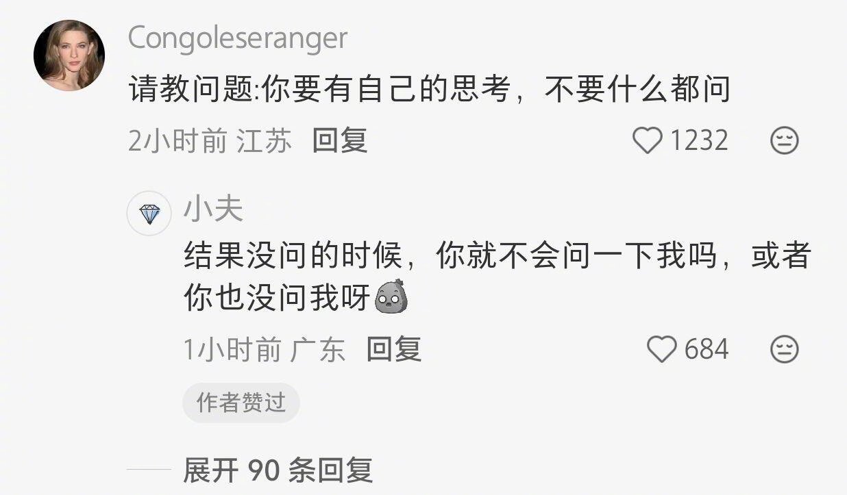Tap the 2小时前 江苏 timestamp
Image resolution: width=847 pixels, height=495 pixels.
(x=210, y=141)
